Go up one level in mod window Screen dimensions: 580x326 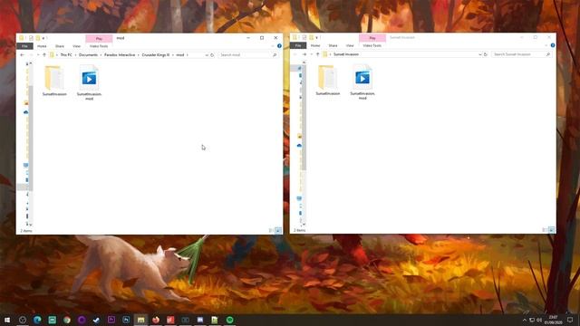pyautogui.click(x=44, y=55)
